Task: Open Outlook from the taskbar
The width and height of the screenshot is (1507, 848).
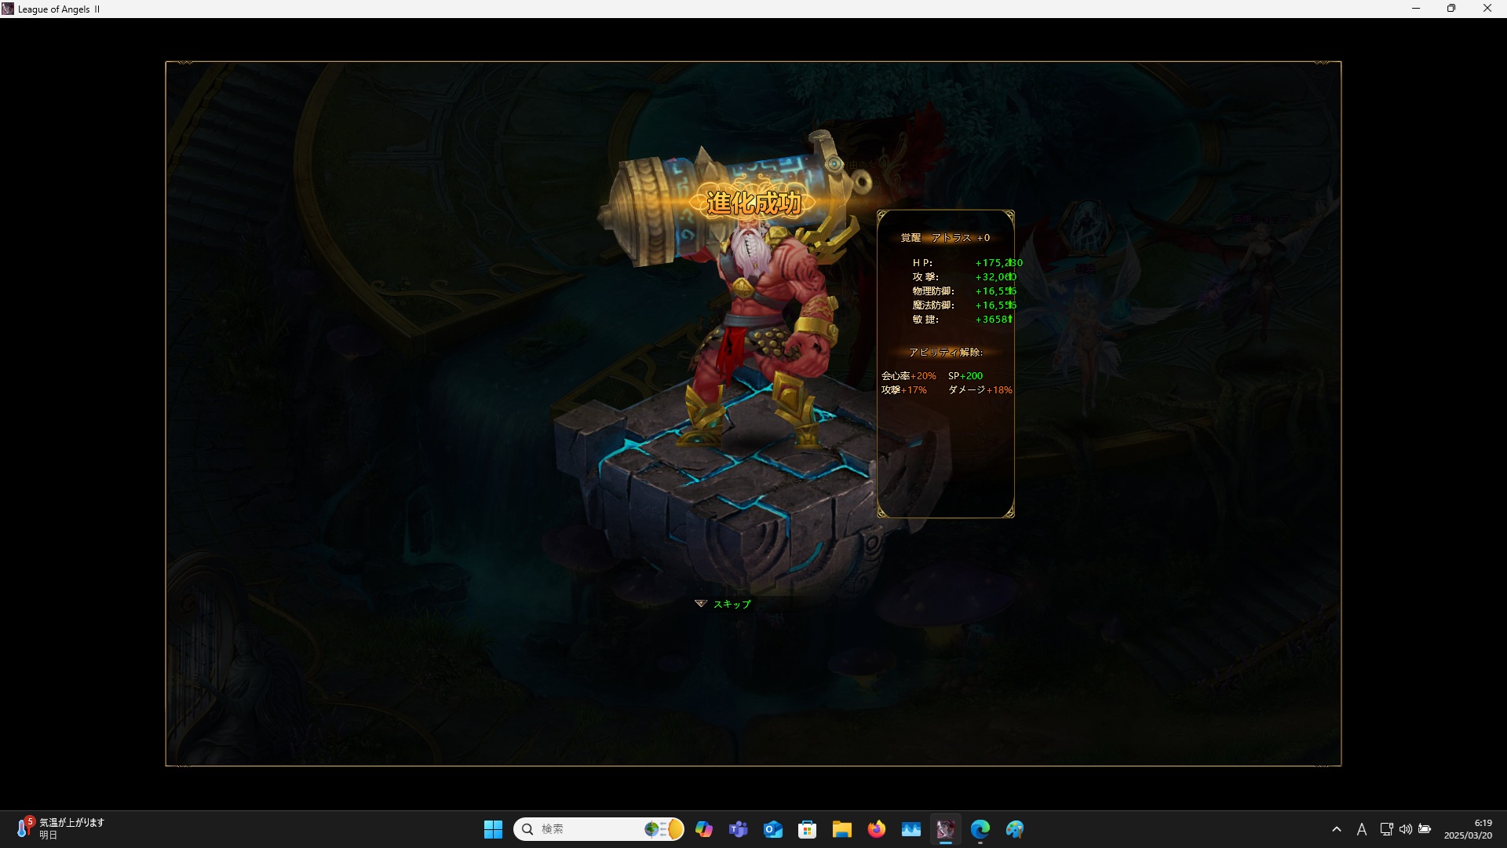Action: (773, 829)
